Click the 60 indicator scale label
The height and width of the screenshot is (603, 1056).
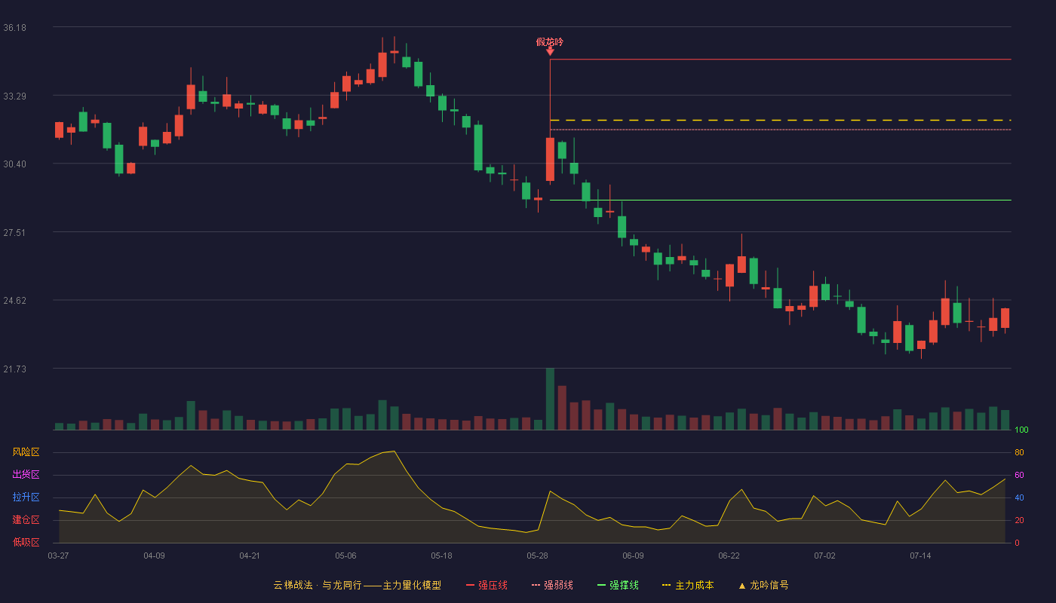tap(1019, 476)
